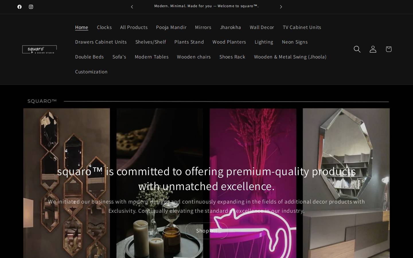Open Shelves/Shelf category
Viewport: 413px width, 258px height.
click(151, 42)
